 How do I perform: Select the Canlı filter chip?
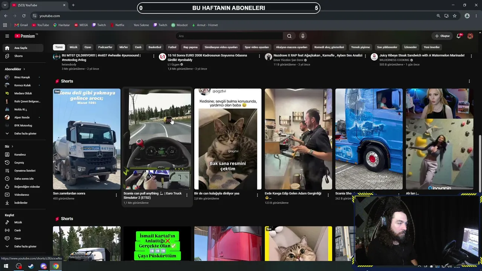(x=138, y=47)
